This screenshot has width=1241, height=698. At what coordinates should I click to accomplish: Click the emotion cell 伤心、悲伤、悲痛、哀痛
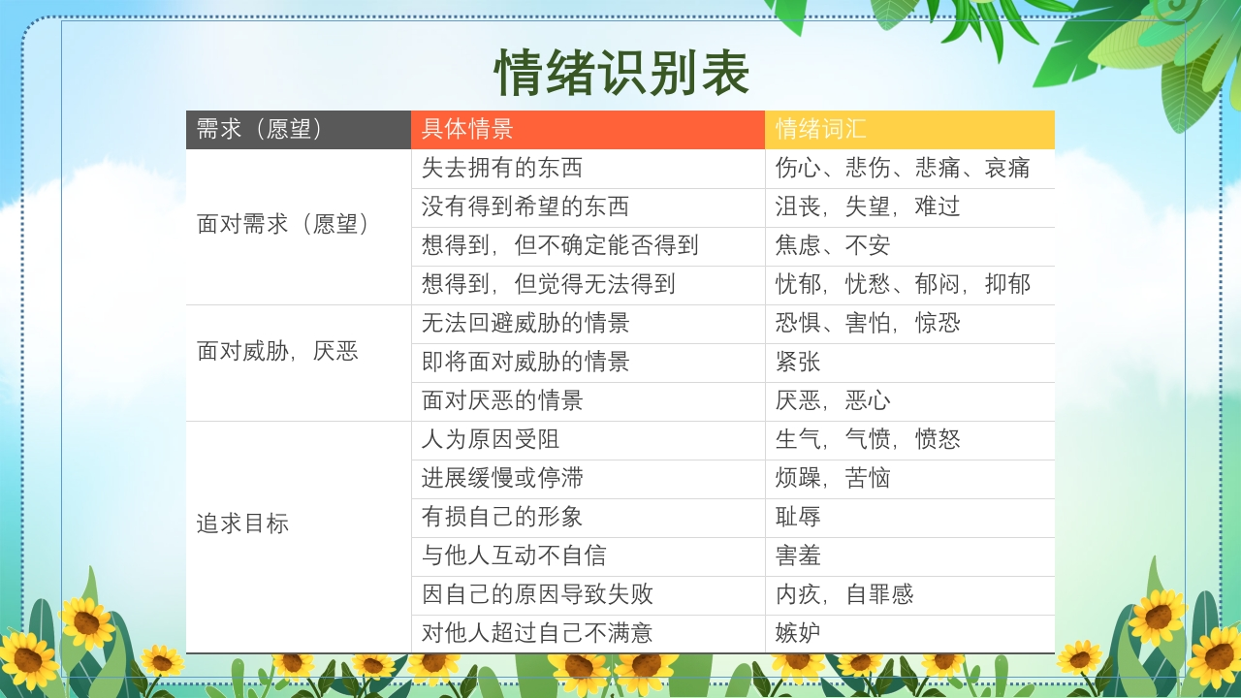[x=908, y=169]
